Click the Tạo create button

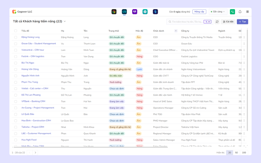[x=242, y=22]
